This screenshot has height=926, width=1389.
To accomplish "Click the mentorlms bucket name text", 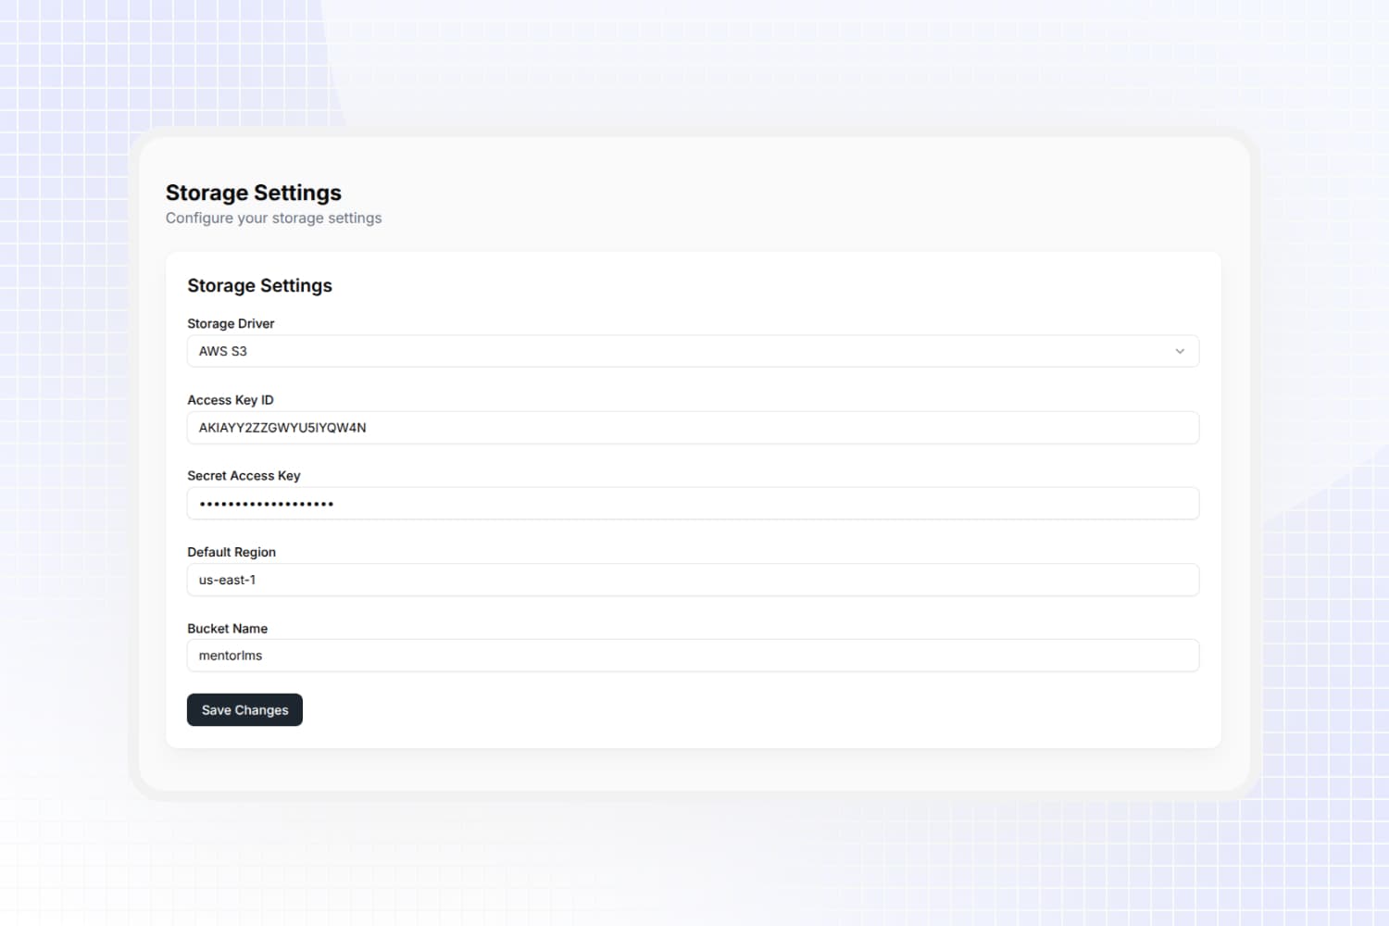I will click(x=231, y=655).
